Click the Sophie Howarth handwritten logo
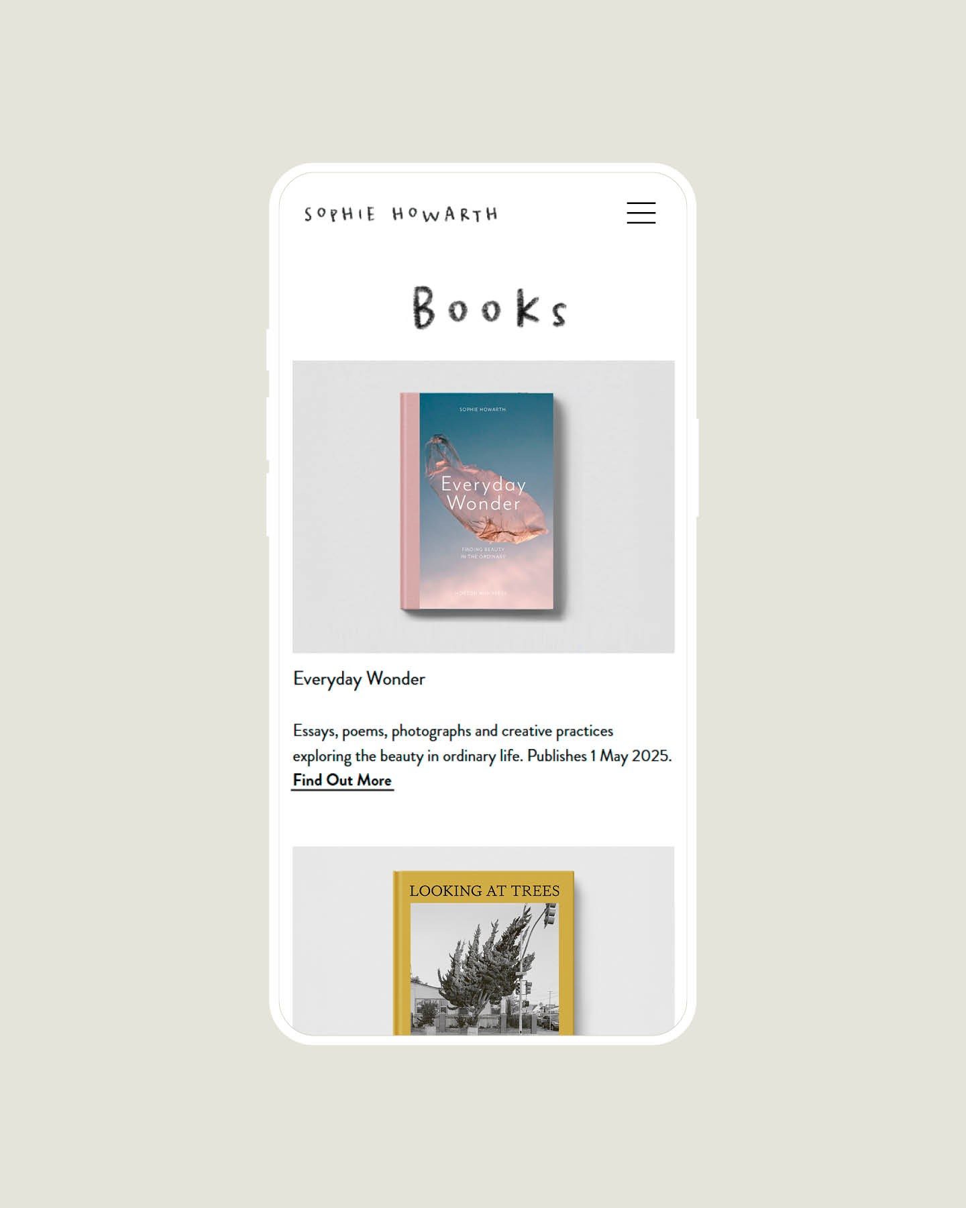This screenshot has width=966, height=1208. tap(401, 214)
